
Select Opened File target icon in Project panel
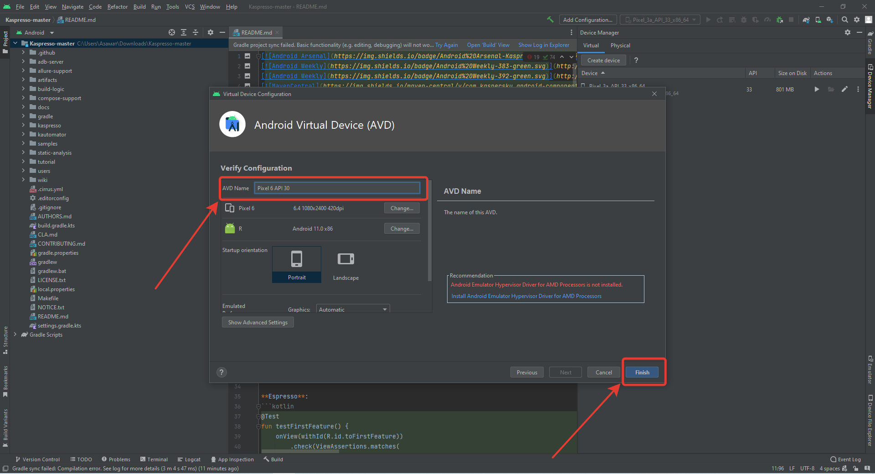point(172,32)
